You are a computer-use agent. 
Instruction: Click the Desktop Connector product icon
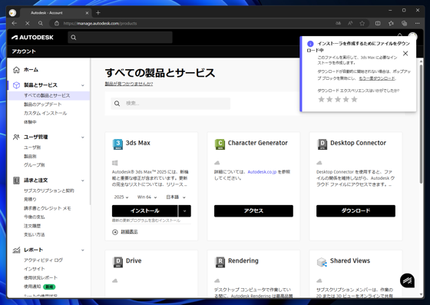pos(322,144)
